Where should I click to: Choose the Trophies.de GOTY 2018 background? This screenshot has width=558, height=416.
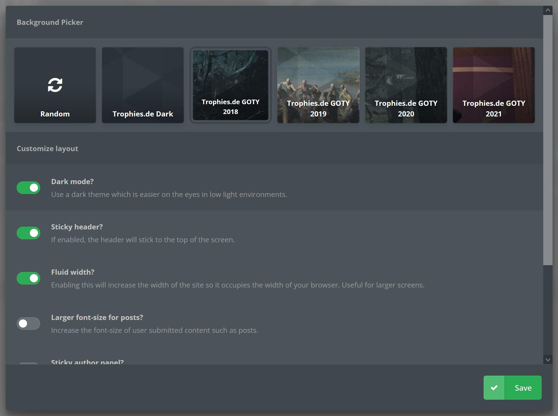pos(230,85)
